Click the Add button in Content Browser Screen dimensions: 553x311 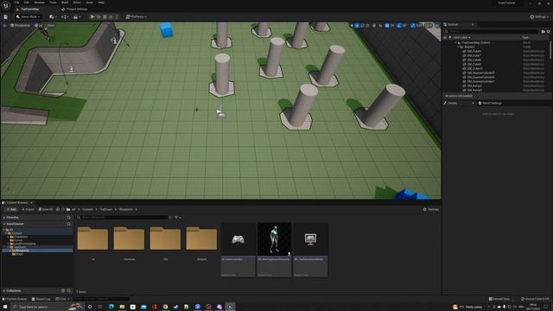(x=11, y=209)
